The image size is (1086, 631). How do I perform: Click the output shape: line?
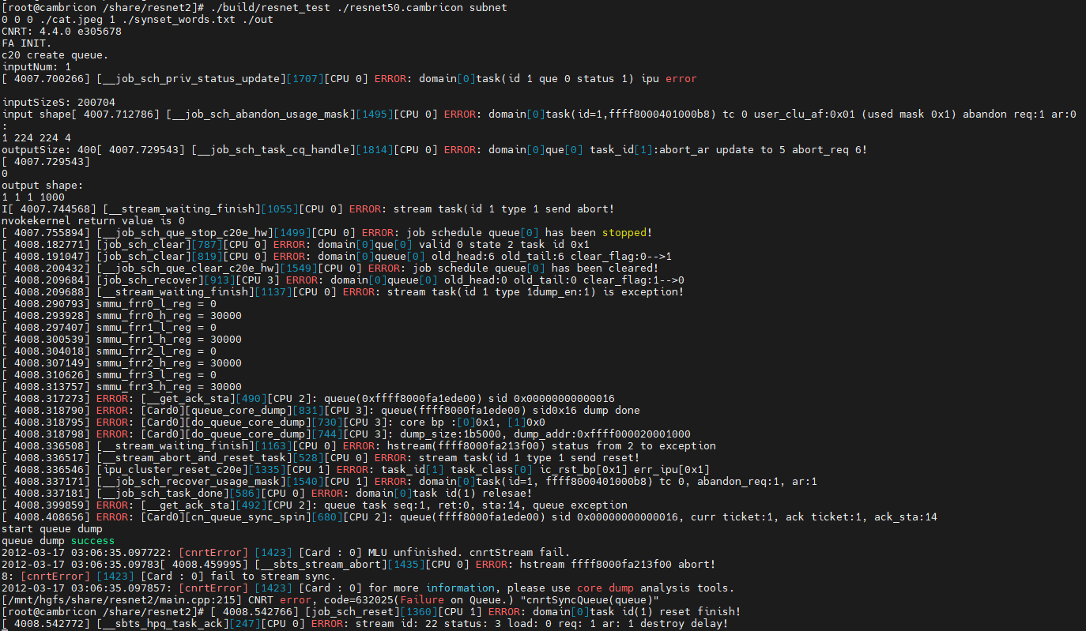42,185
